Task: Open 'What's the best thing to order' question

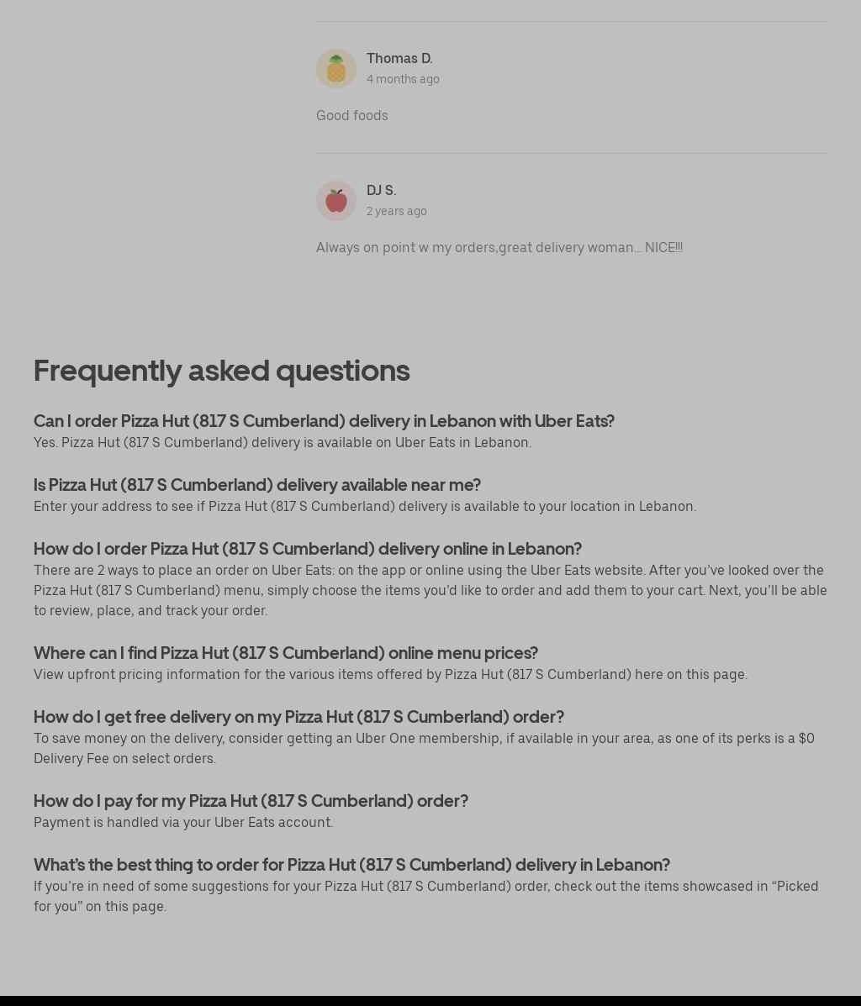Action: [351, 865]
